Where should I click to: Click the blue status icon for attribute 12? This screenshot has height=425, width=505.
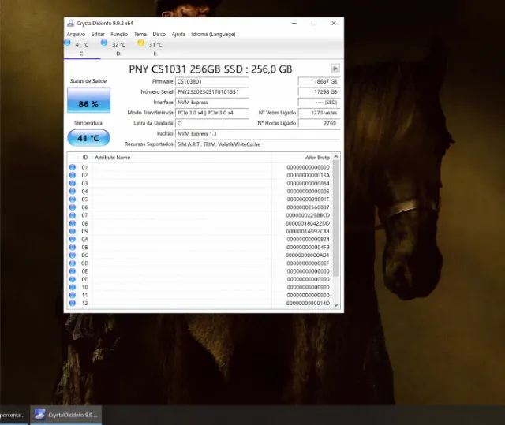pos(73,303)
